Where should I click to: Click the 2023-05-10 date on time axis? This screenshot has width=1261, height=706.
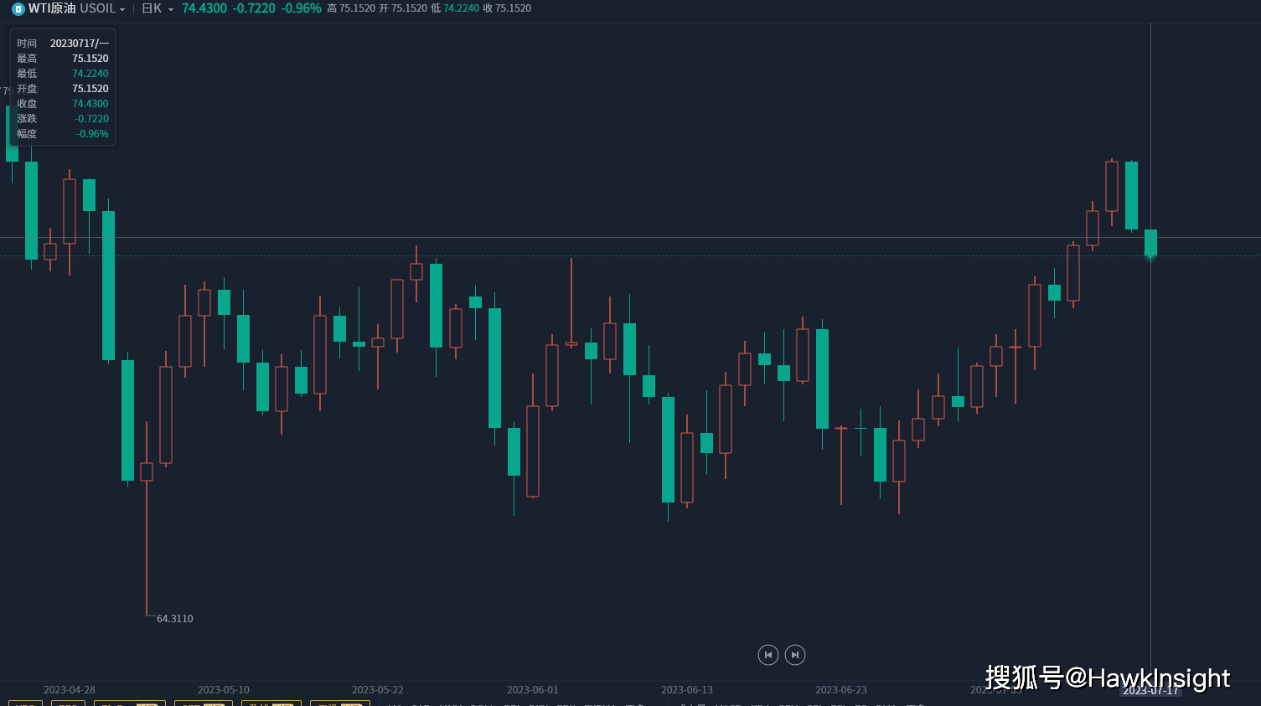[x=224, y=690]
